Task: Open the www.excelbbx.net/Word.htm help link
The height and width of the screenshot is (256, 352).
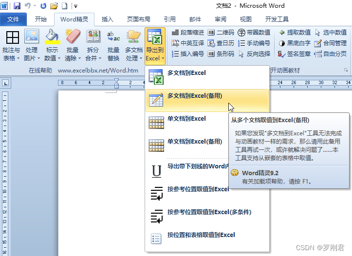Action: click(x=98, y=71)
